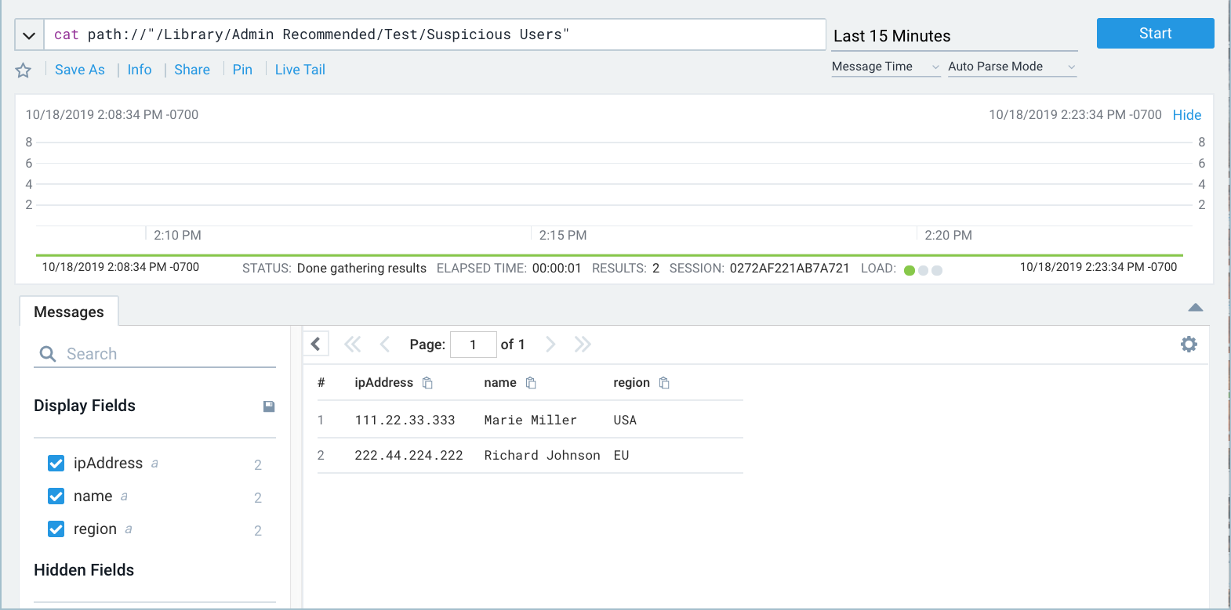This screenshot has height=610, width=1231.
Task: Uncheck the ipAddress display field
Action: click(56, 464)
